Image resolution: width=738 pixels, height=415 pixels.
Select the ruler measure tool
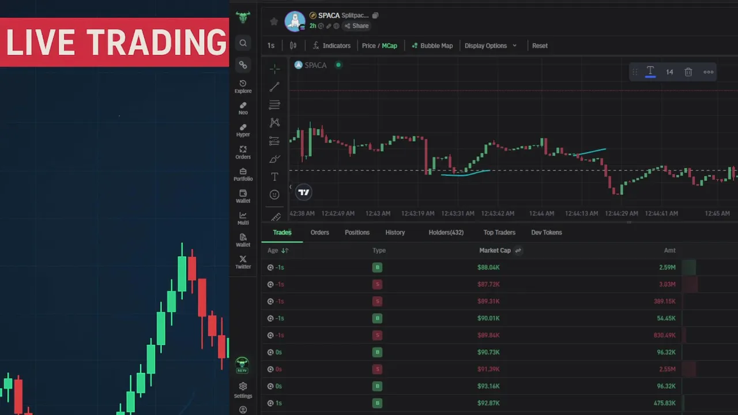pos(276,217)
